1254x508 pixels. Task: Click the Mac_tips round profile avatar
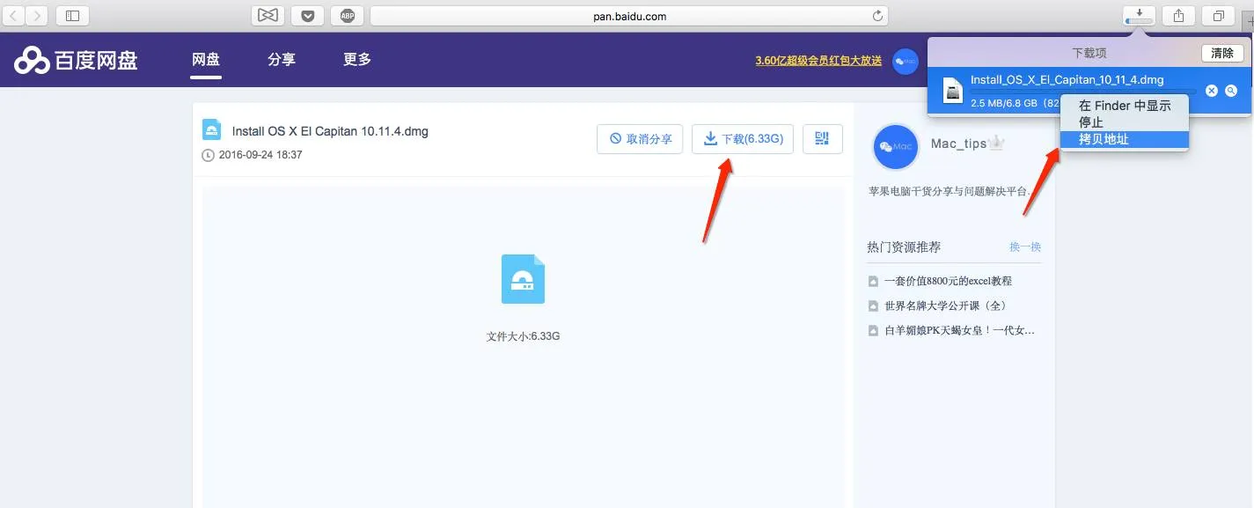click(x=897, y=146)
